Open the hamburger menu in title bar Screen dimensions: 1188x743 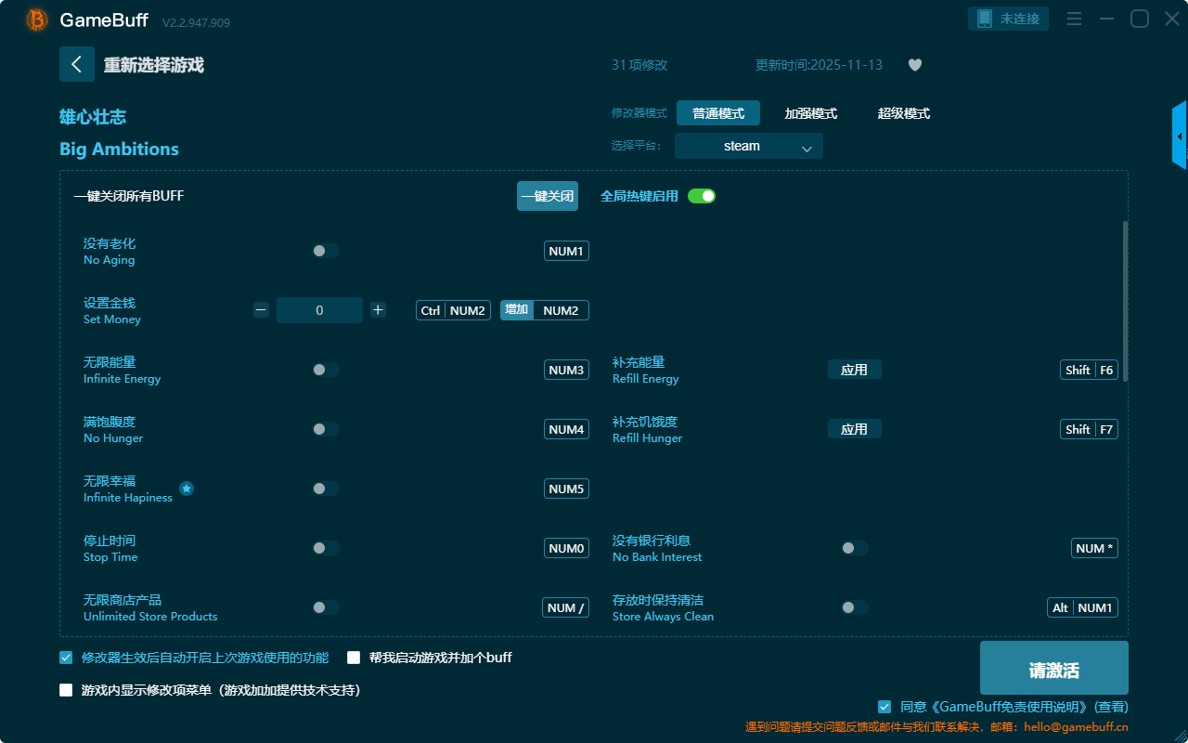click(1074, 19)
